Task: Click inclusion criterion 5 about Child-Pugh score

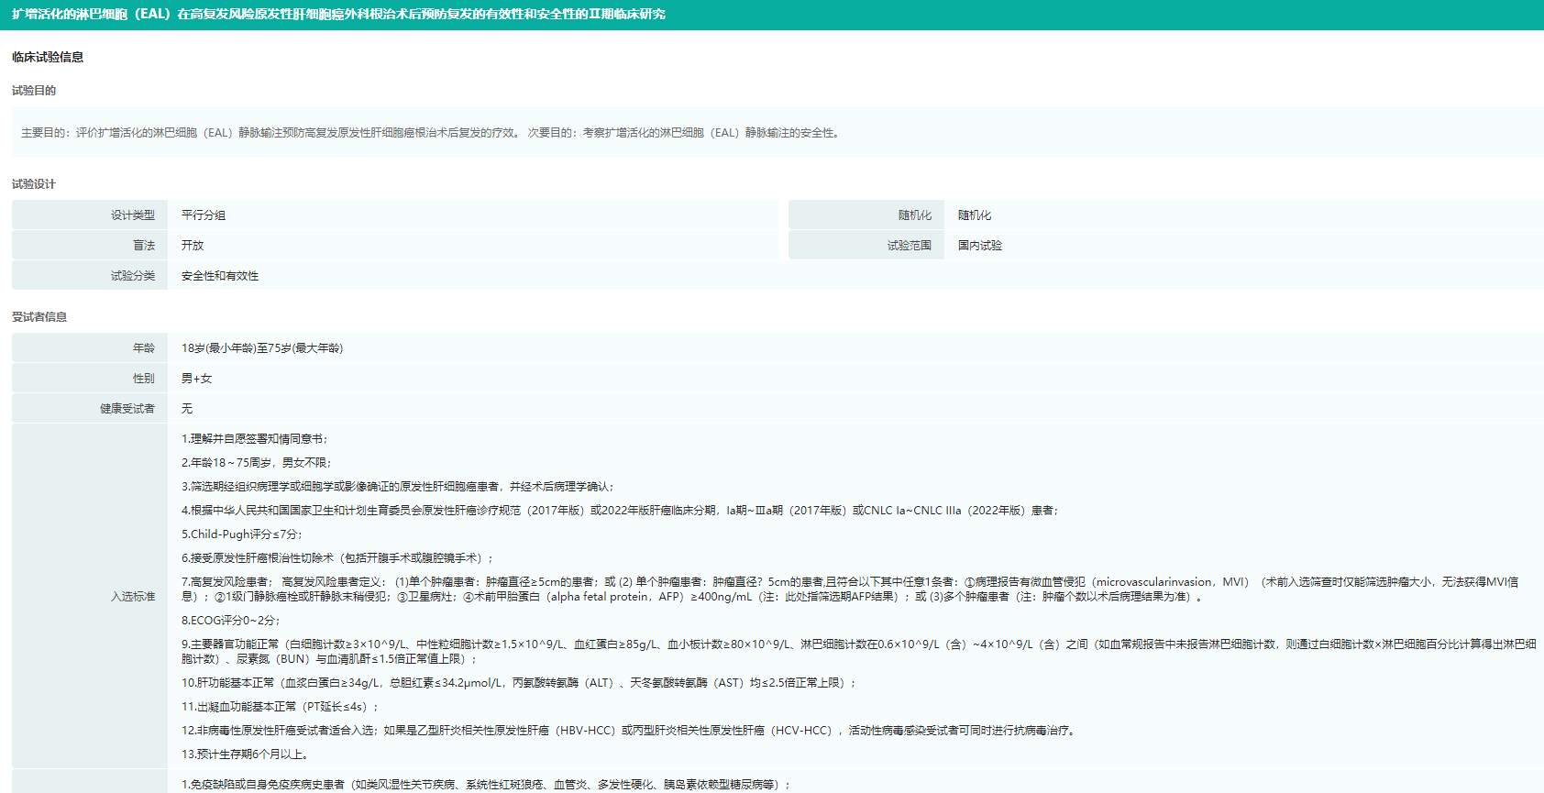Action: click(242, 534)
